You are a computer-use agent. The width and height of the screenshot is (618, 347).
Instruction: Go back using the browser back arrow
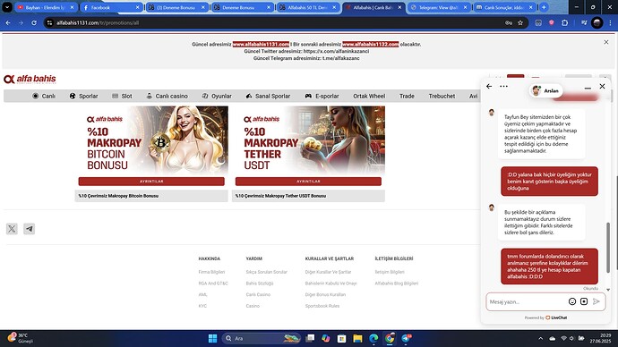click(8, 23)
